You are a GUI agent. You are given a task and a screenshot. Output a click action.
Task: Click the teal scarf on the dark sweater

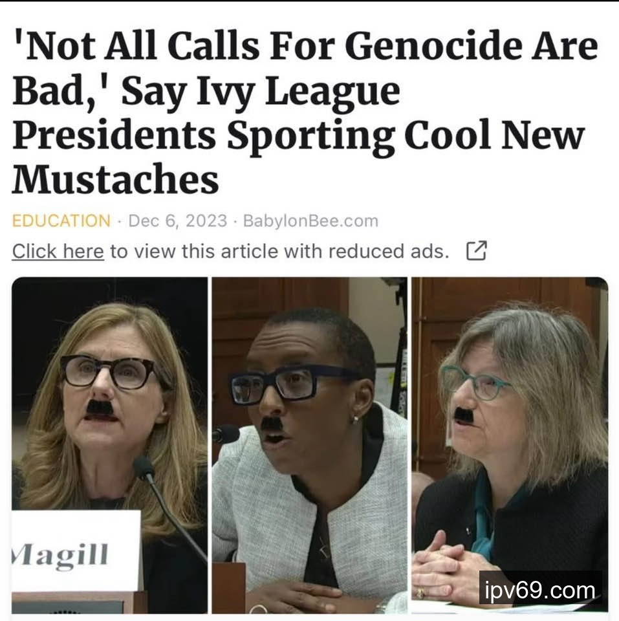485,523
